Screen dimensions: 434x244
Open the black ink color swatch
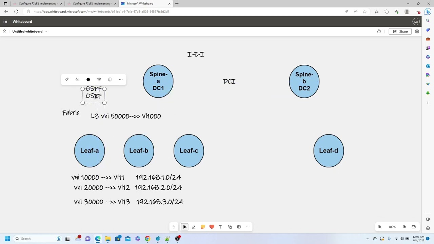(x=88, y=80)
